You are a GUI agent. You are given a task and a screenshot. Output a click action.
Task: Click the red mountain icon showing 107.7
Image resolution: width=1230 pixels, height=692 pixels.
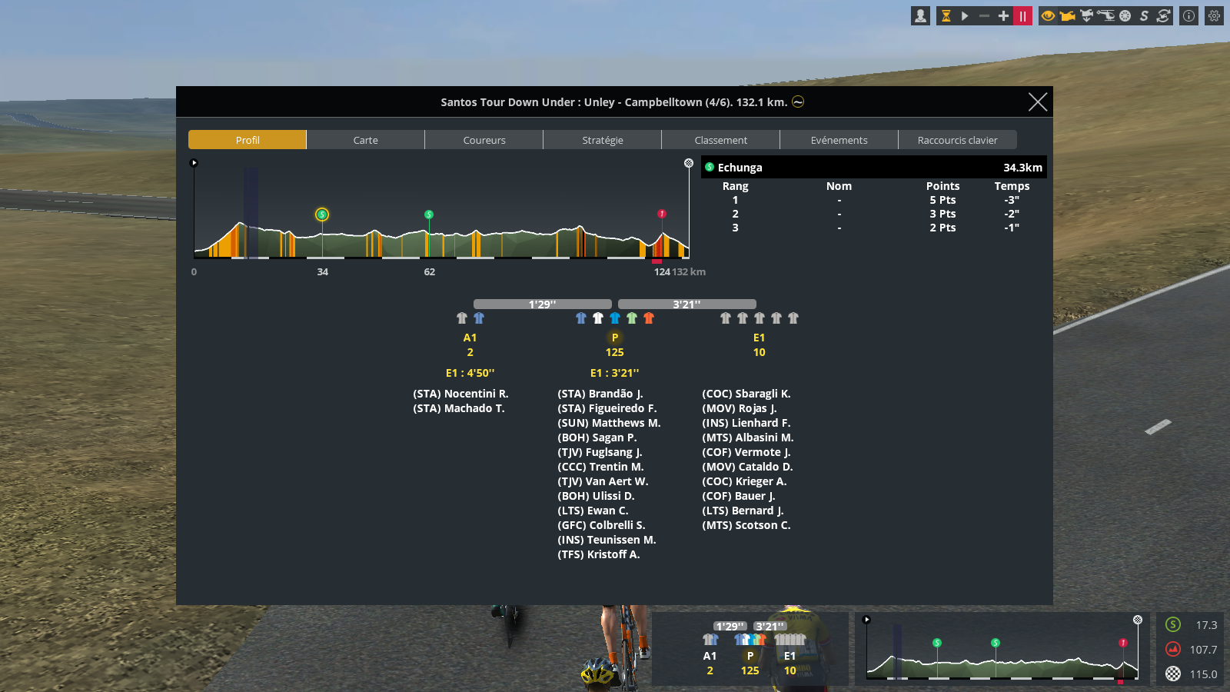[x=1173, y=649]
